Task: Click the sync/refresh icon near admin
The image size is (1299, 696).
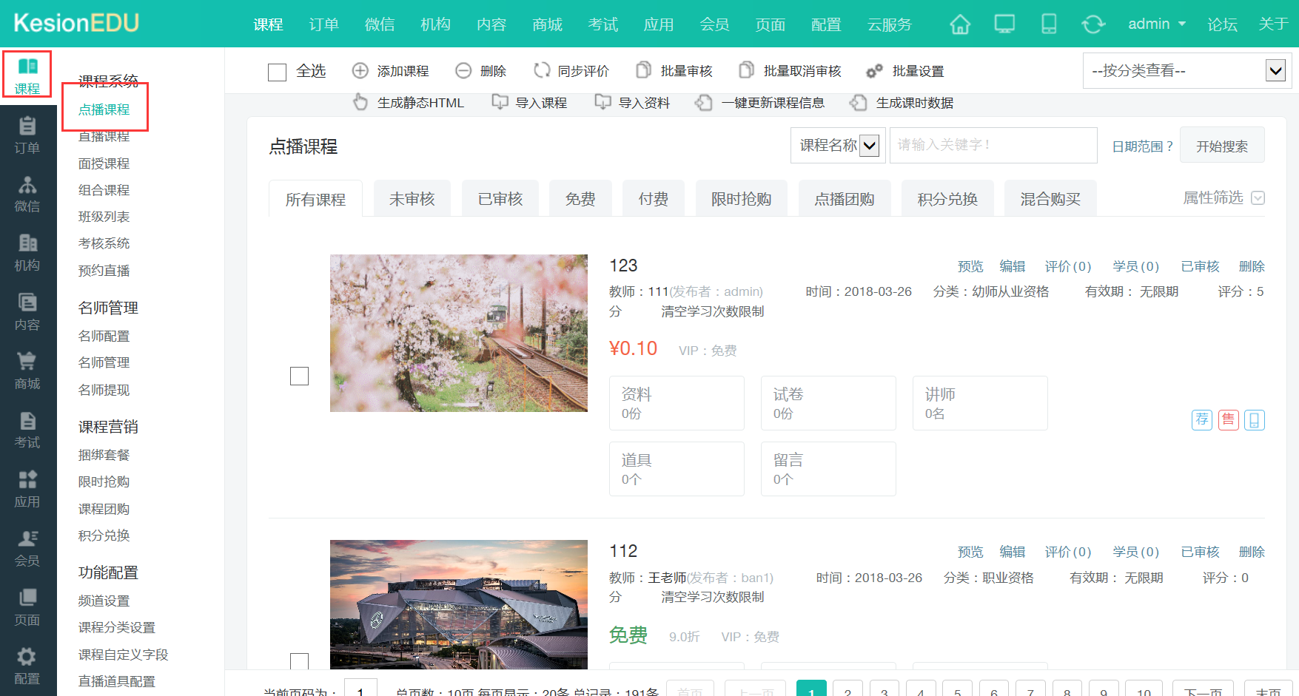Action: pyautogui.click(x=1094, y=24)
